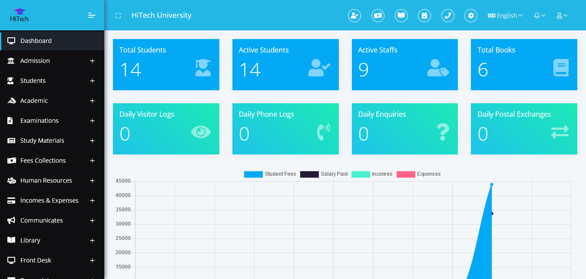Click the calendar icon in the header

(424, 15)
